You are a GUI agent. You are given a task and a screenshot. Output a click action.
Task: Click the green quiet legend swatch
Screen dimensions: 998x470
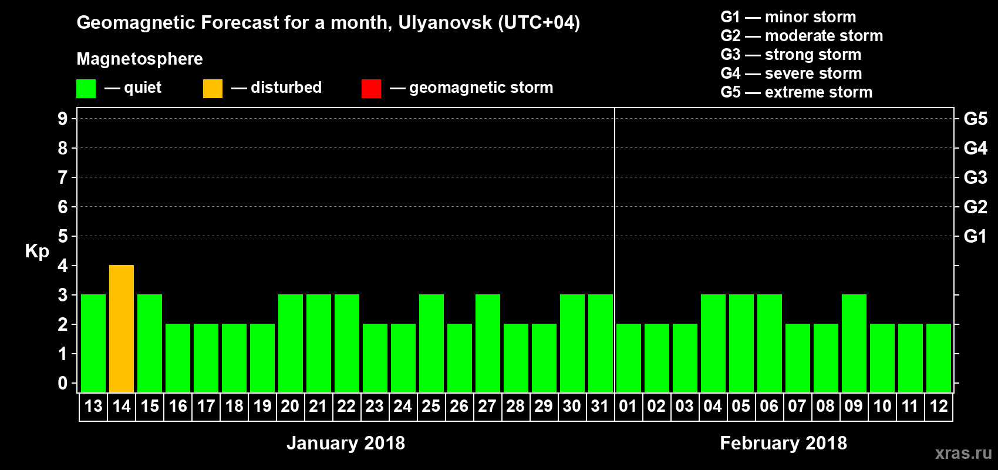[x=86, y=89]
